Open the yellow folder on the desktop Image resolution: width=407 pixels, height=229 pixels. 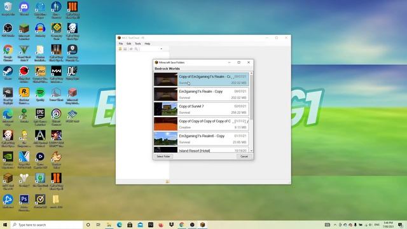pos(57,201)
